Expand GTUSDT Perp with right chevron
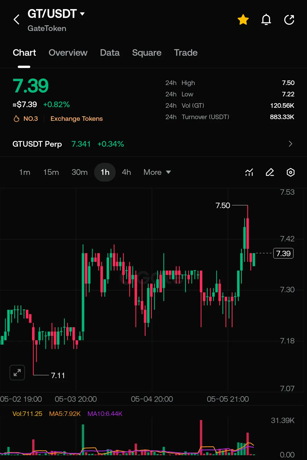The height and width of the screenshot is (460, 307). (290, 144)
